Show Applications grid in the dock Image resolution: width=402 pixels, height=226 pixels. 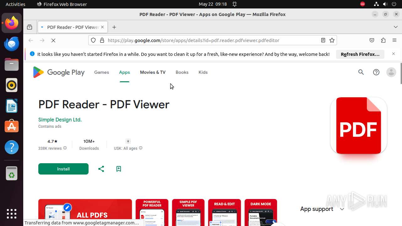[x=12, y=214]
